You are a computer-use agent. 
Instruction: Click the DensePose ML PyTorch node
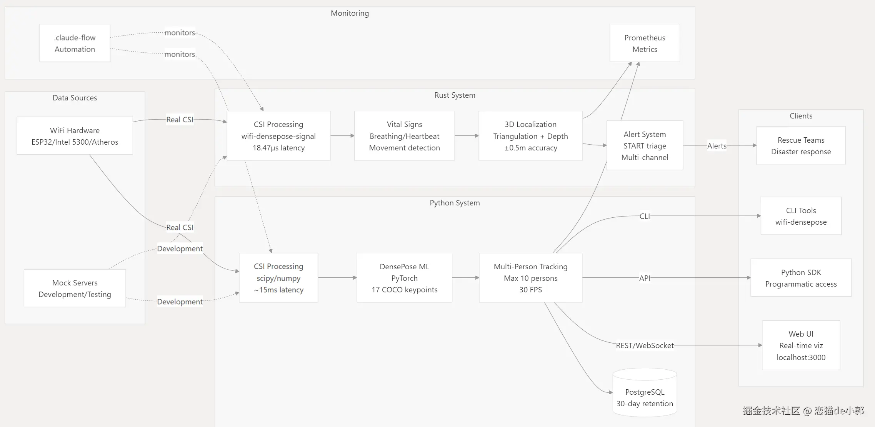[x=404, y=278]
